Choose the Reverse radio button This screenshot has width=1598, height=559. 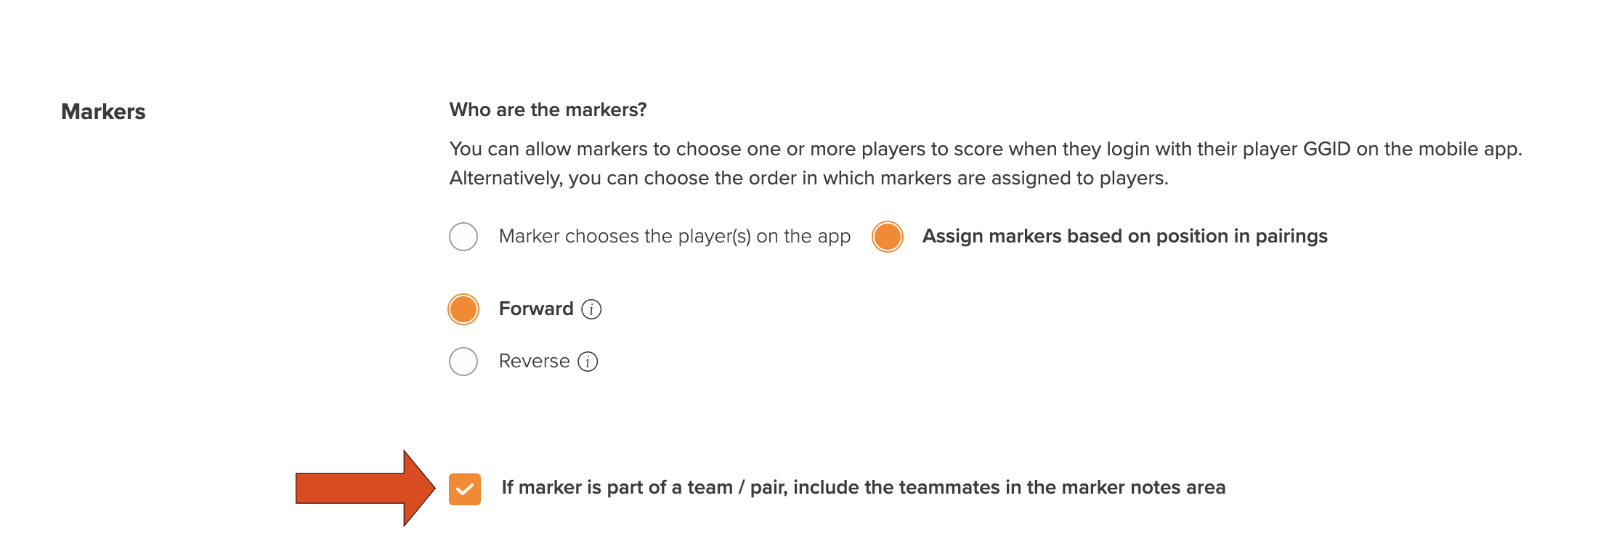pos(463,362)
